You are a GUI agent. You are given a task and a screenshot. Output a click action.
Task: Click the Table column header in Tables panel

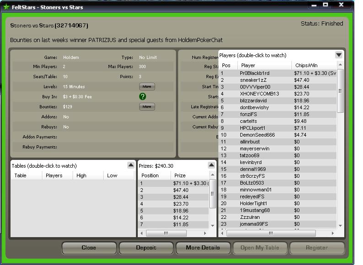(27, 175)
